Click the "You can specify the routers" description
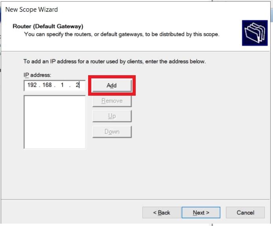This screenshot has height=226, width=273. click(122, 34)
